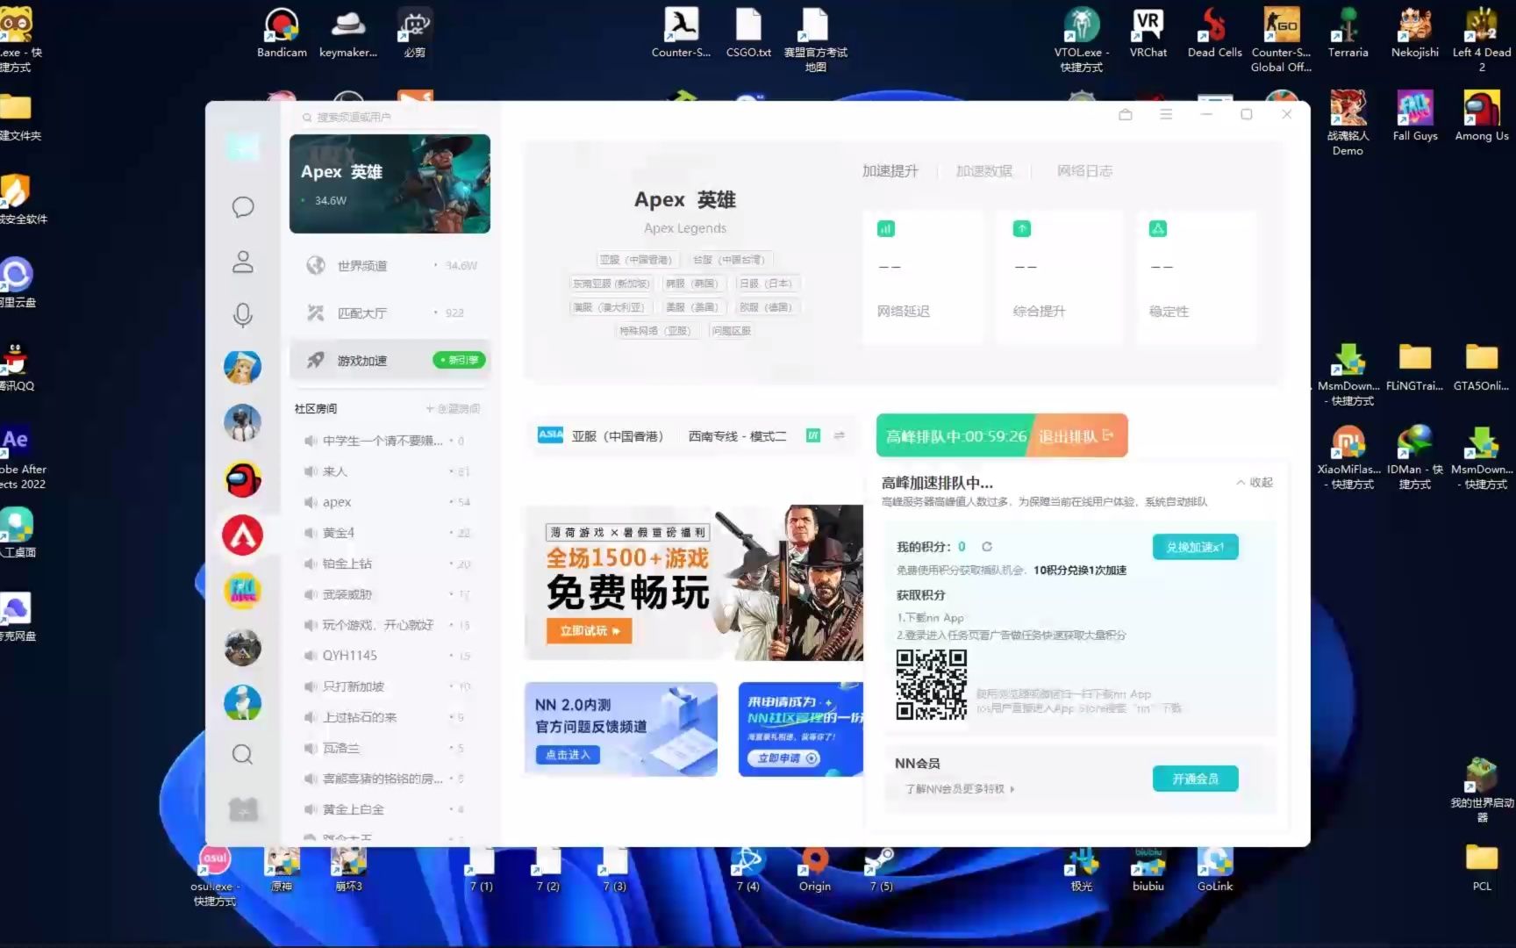The width and height of the screenshot is (1516, 948).
Task: Click 立即试玩 on the game banner
Action: (590, 630)
